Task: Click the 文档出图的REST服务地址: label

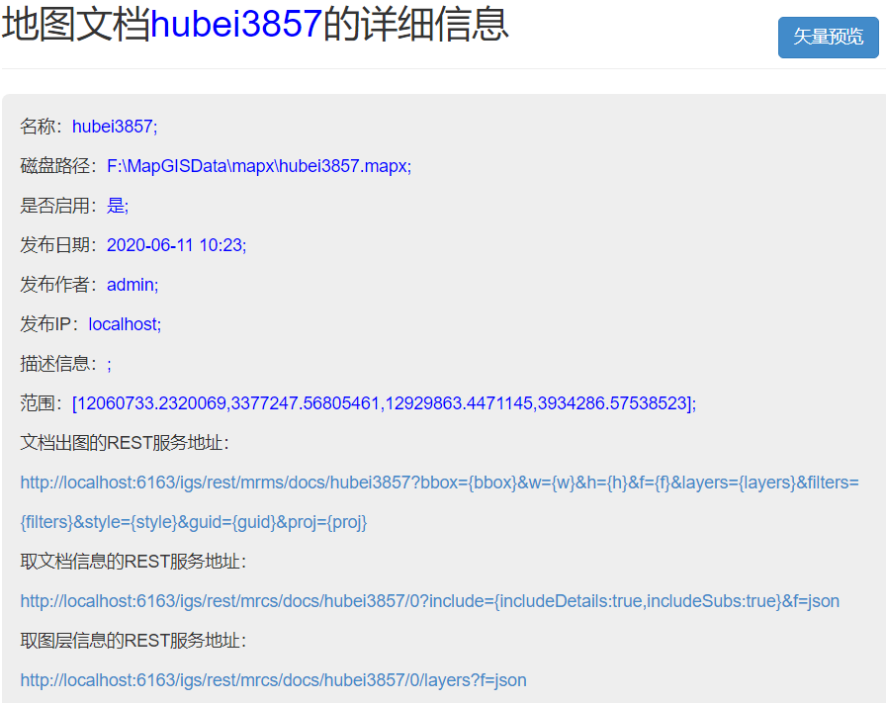Action: click(x=125, y=443)
